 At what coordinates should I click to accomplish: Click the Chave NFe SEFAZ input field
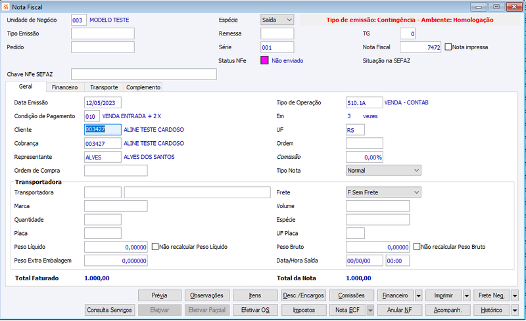(x=144, y=74)
